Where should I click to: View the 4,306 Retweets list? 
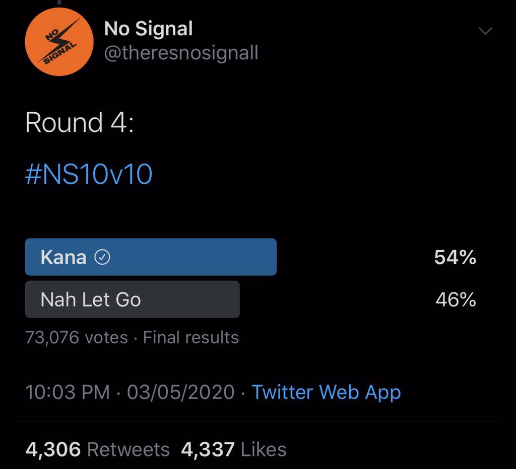click(x=98, y=449)
